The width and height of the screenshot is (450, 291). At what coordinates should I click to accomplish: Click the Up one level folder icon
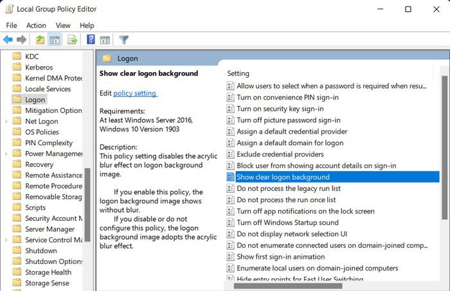[x=40, y=40]
